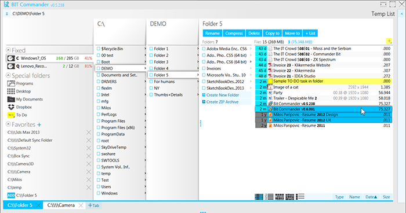Tick the DEMO folder checkbox
This screenshot has height=213, width=406.
99,68
